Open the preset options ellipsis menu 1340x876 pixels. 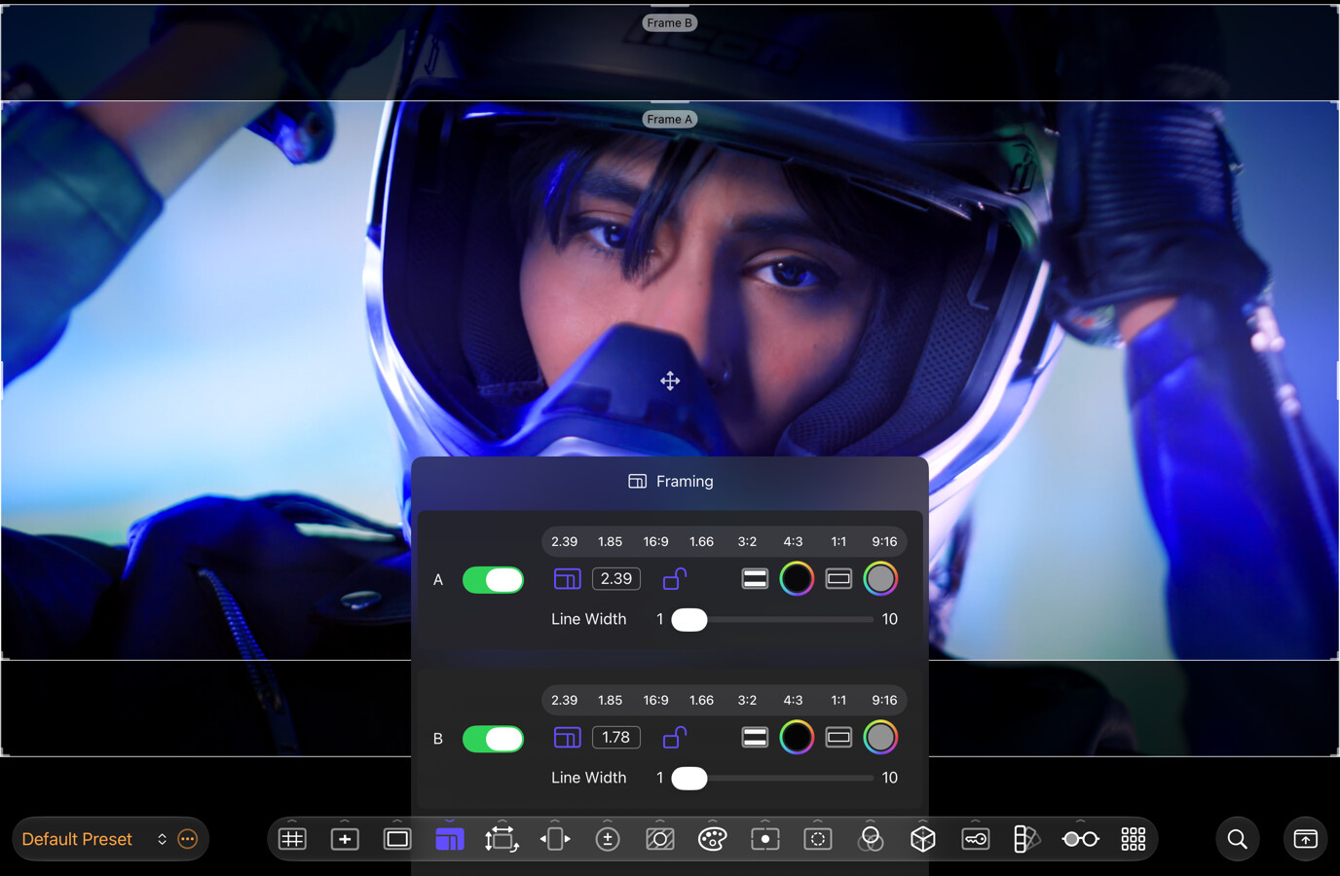pyautogui.click(x=188, y=839)
